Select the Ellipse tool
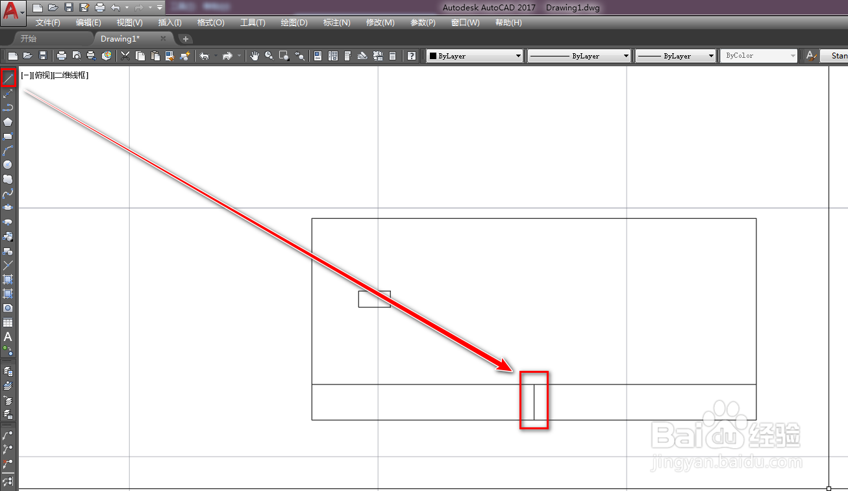Viewport: 848px width, 491px height. tap(8, 207)
